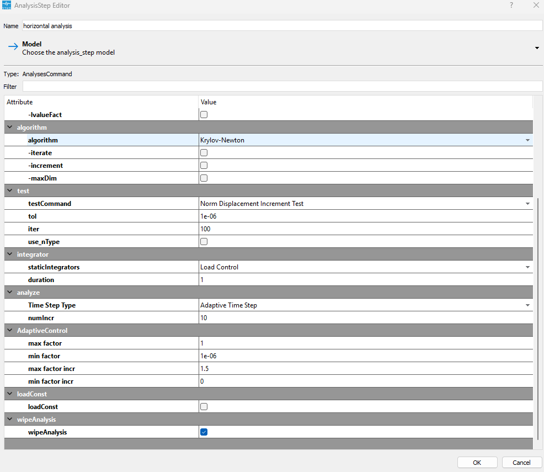Click the Filter input field

[282, 87]
